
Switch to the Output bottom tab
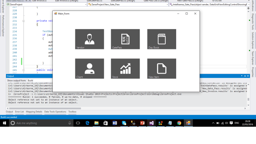tap(9, 112)
